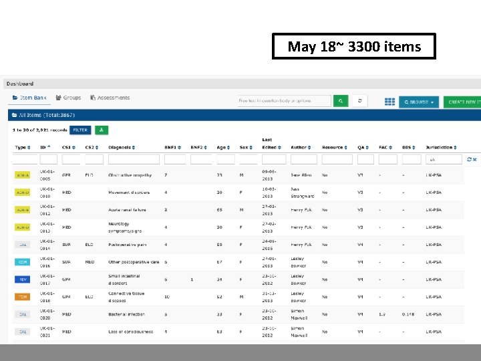Click the Jurisdiction filter input containing uk
The image size is (481, 361).
[x=444, y=159]
